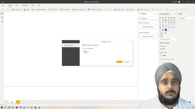Click Sign in in Google Analytics dialog
The image size is (195, 109).
[x=86, y=51]
